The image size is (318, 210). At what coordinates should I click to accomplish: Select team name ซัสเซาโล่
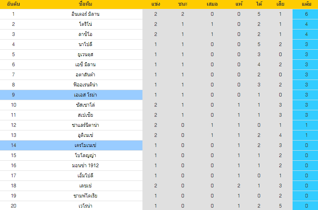86,105
